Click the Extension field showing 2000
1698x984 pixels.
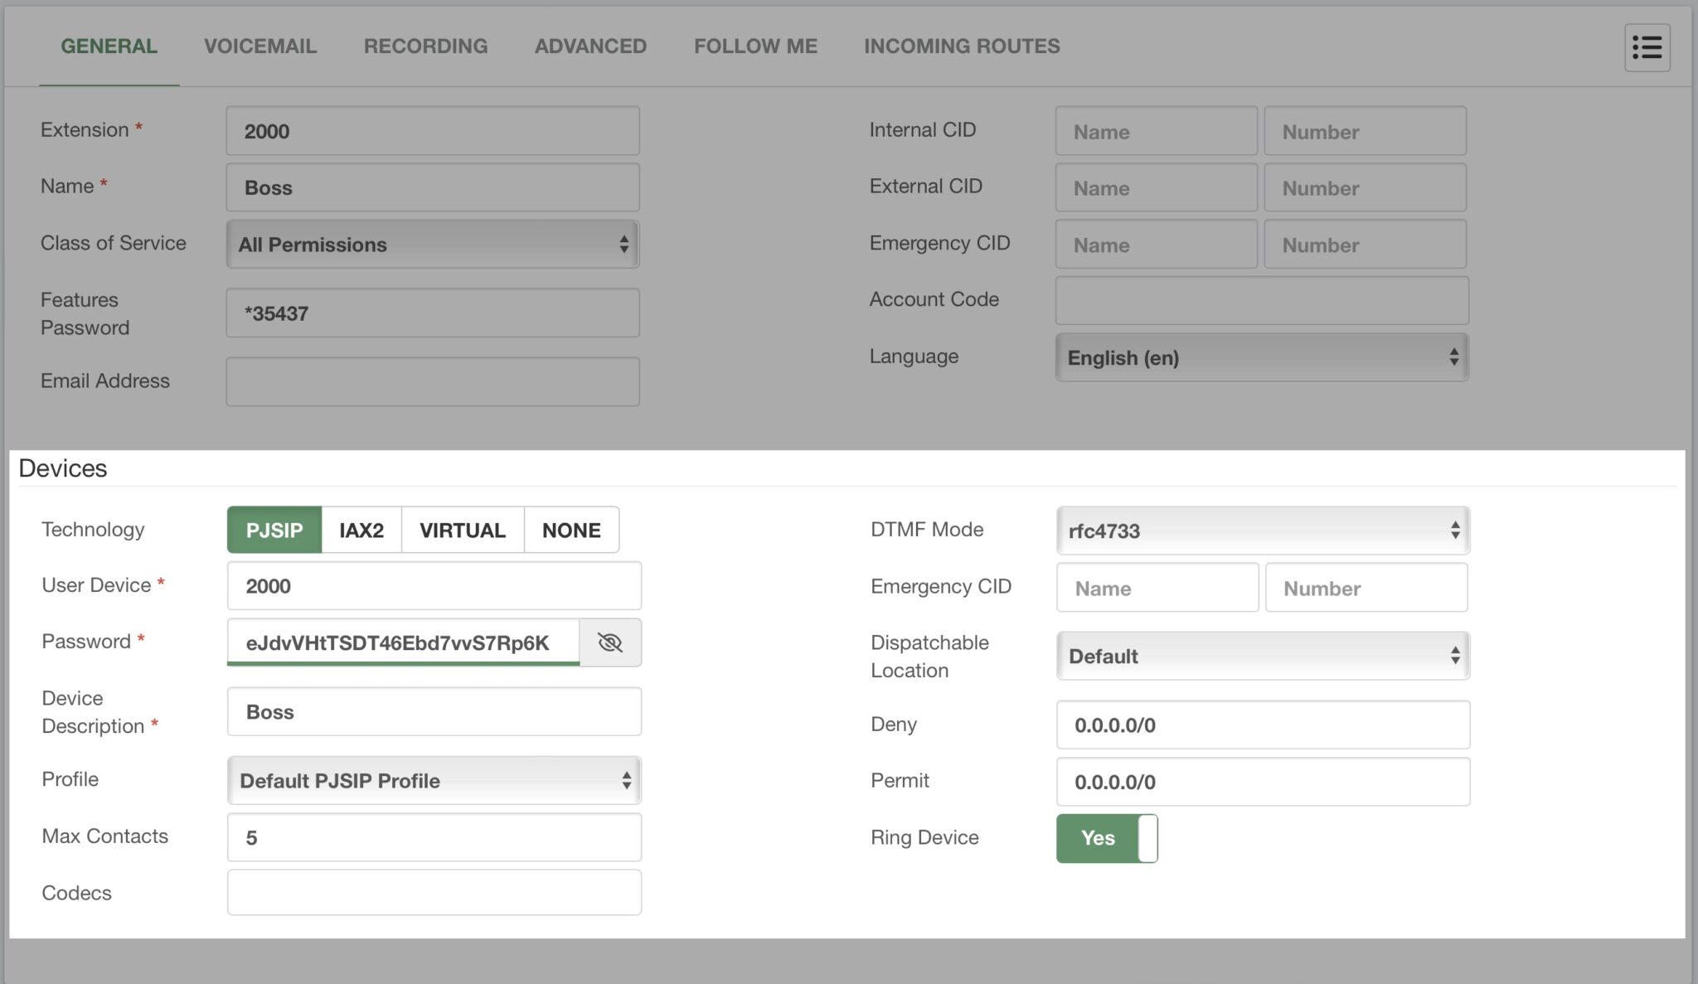433,130
